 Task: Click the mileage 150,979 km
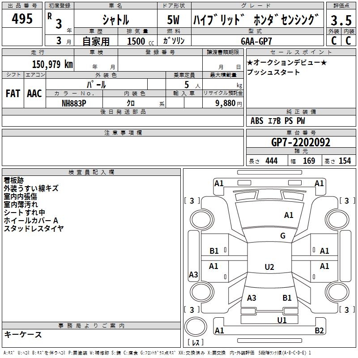[x=52, y=64]
